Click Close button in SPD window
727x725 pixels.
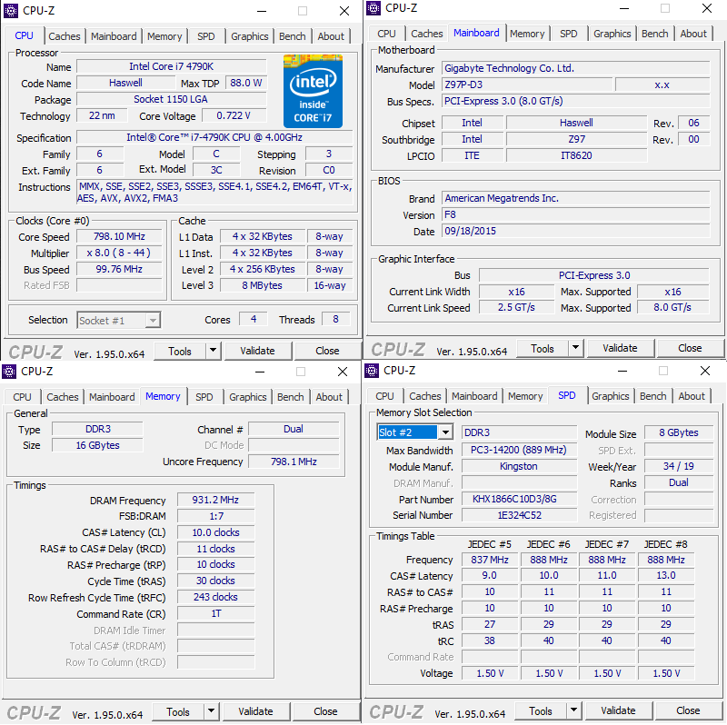point(688,710)
